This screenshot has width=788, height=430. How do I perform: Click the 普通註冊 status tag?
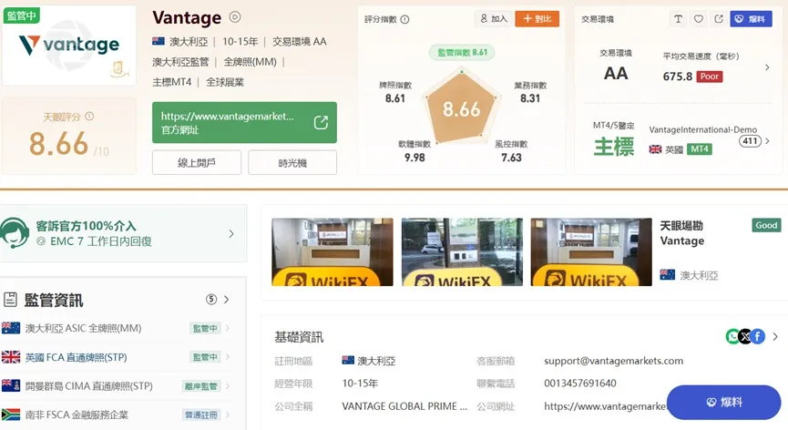(201, 415)
